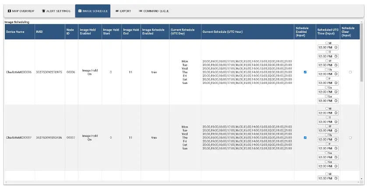This screenshot has width=367, height=188.
Task: Check the Th day box for CharlotteMC00006
Action: pyautogui.click(x=326, y=70)
